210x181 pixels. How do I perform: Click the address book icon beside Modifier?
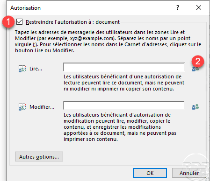coord(22,107)
